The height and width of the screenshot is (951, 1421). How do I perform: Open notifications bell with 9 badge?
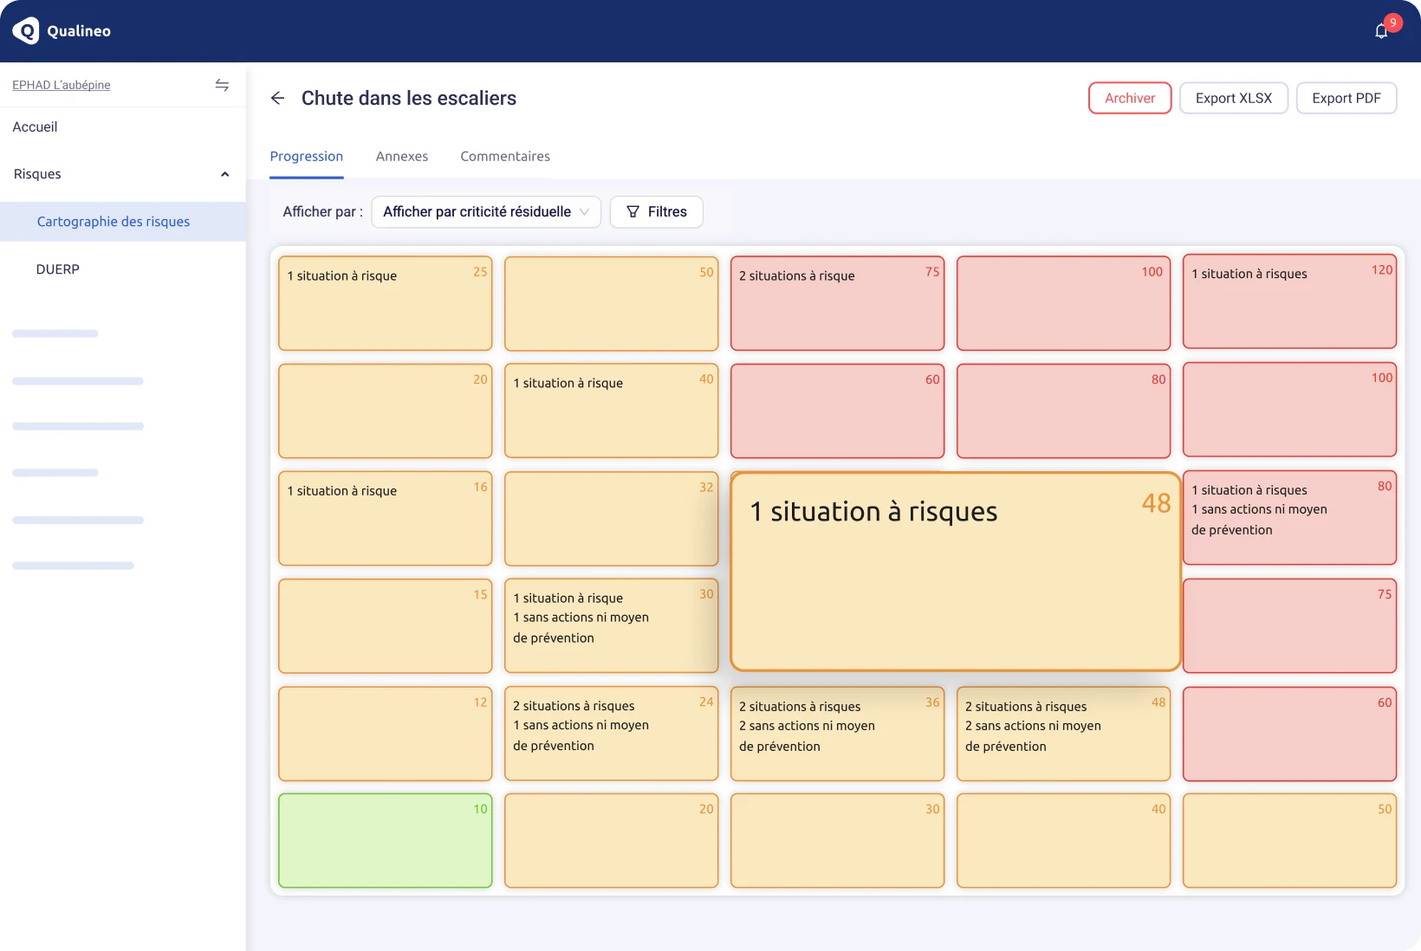1382,31
